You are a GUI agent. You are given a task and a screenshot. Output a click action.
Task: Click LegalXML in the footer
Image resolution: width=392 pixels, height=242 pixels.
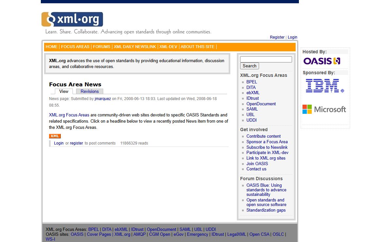(237, 234)
